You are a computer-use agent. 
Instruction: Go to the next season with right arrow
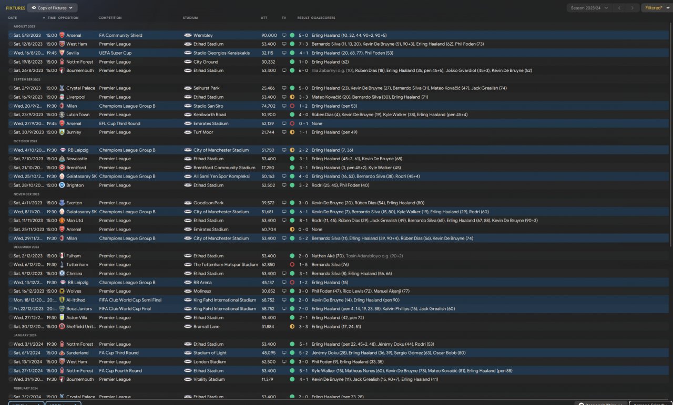click(633, 8)
